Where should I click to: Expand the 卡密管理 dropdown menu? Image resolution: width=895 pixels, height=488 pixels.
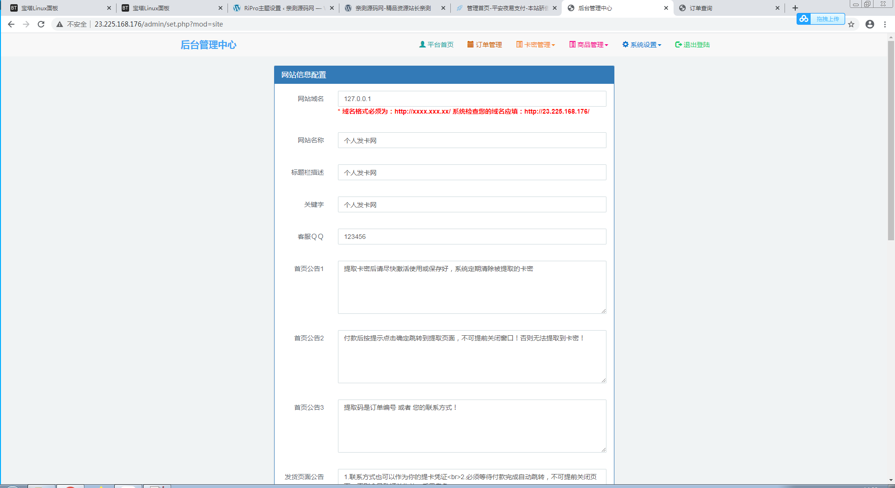tap(536, 45)
